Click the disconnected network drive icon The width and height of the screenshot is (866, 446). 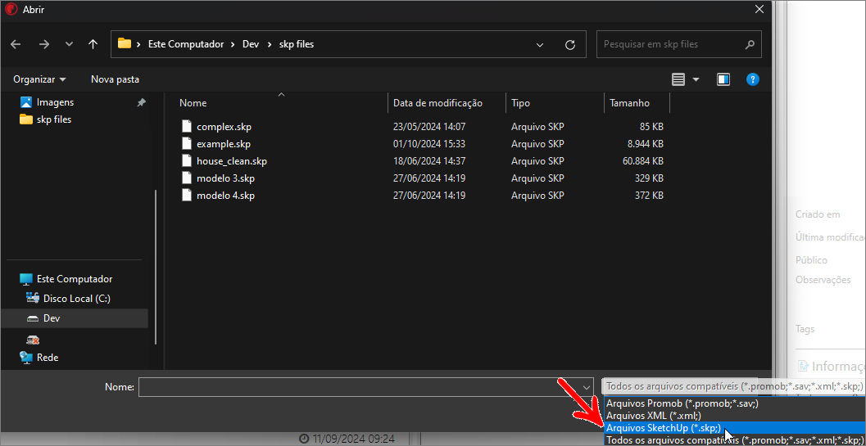33,339
